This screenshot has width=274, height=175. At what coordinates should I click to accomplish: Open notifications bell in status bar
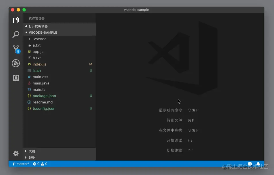(x=258, y=164)
